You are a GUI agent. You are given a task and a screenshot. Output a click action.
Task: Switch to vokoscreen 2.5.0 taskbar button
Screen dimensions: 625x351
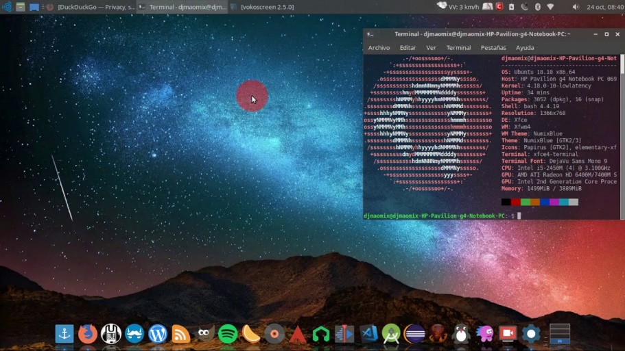point(263,7)
